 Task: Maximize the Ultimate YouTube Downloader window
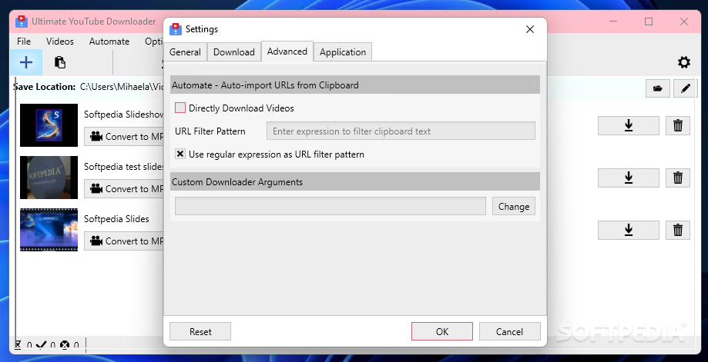click(x=649, y=22)
